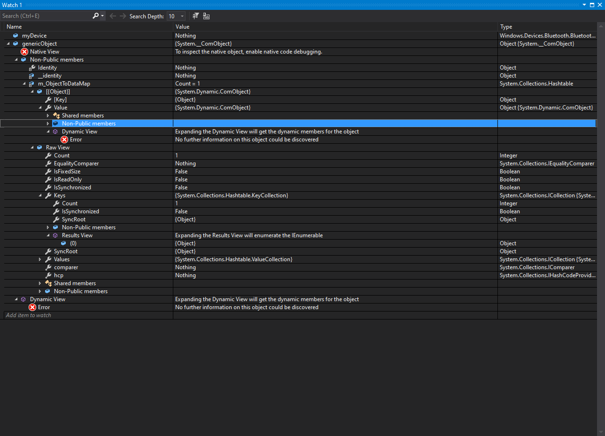Select the myDevice row name
Viewport: 605px width, 436px height.
pyautogui.click(x=34, y=36)
